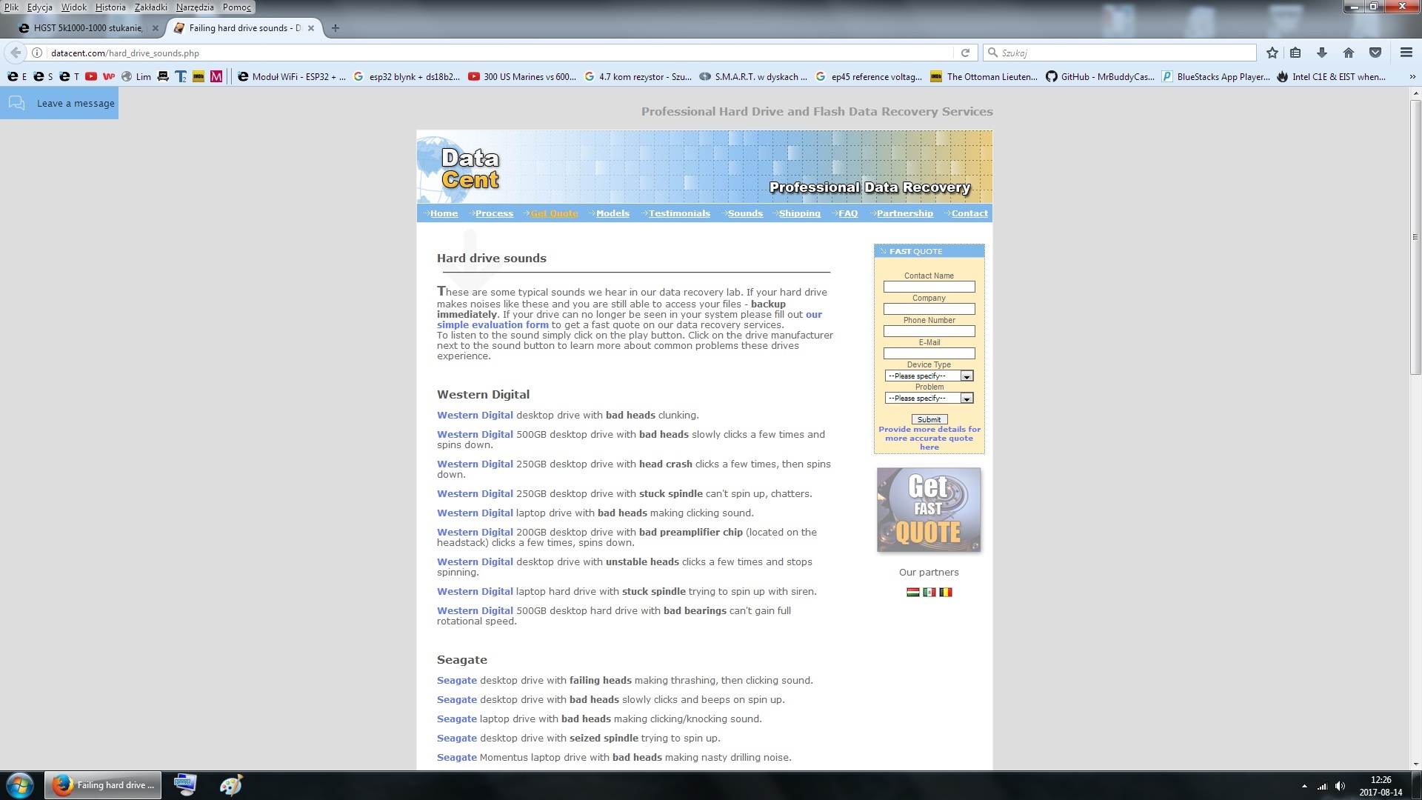
Task: Open the Testimonials nav link
Action: pyautogui.click(x=679, y=213)
